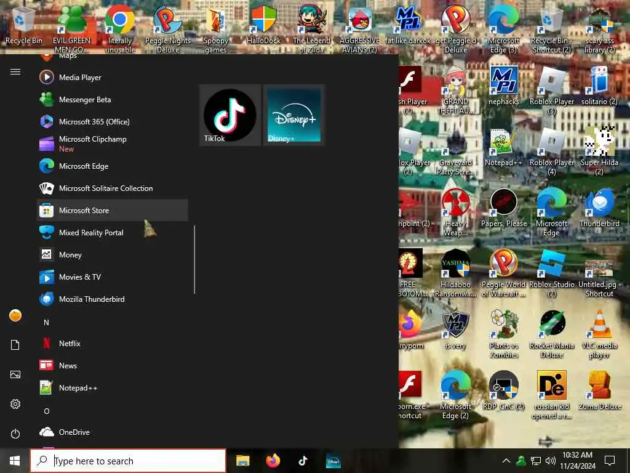630x473 pixels.
Task: Open the user account avatar
Action: (x=15, y=315)
